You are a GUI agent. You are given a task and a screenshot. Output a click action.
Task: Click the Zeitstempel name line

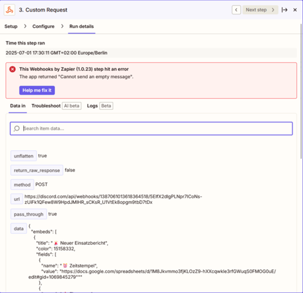(x=69, y=266)
